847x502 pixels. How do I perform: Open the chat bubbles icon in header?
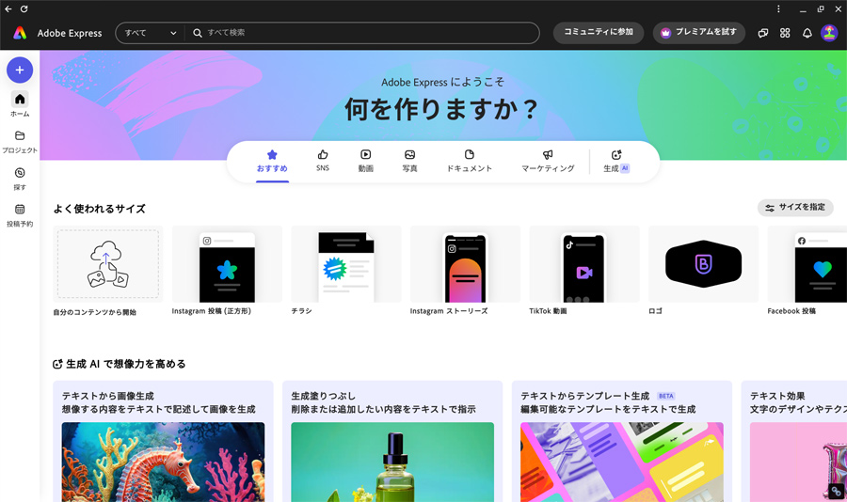[762, 33]
